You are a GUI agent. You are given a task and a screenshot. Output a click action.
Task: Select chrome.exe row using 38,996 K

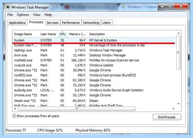click(94, 70)
